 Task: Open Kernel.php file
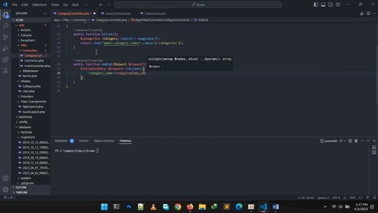pyautogui.click(x=30, y=76)
